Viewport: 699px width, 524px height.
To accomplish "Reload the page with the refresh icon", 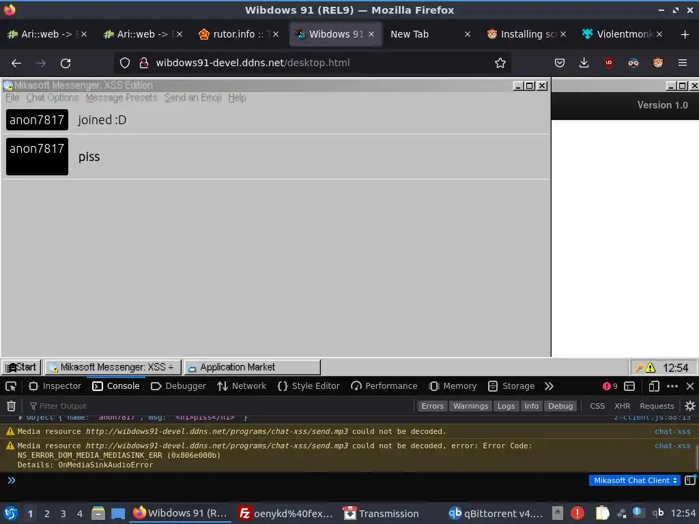I will (x=66, y=63).
